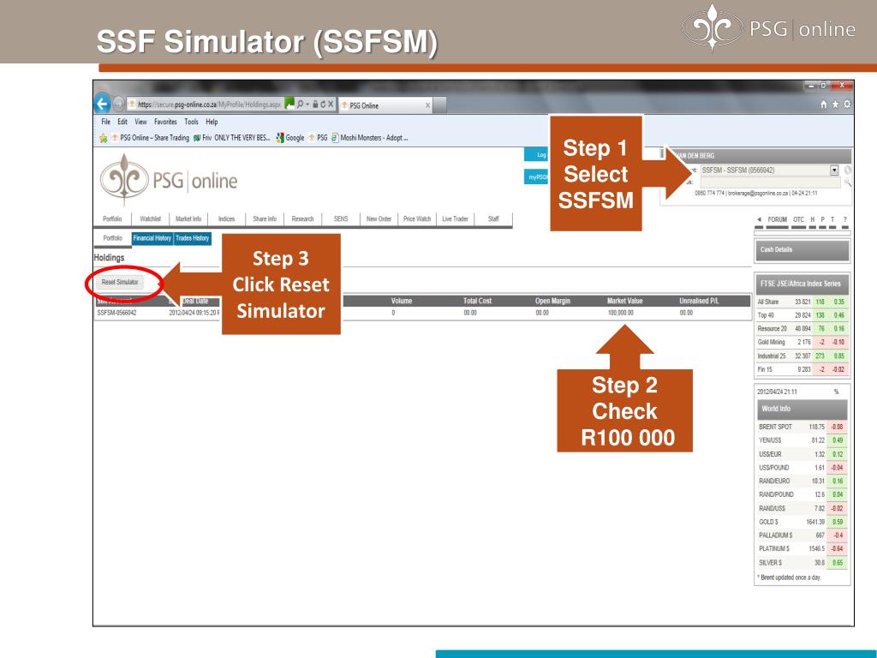Click the address bar search dropdown arrow

click(307, 104)
